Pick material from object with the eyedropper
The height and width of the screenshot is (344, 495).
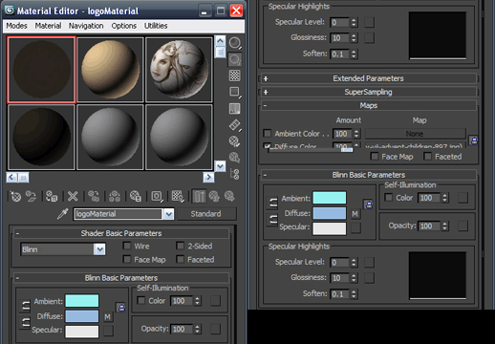click(62, 214)
